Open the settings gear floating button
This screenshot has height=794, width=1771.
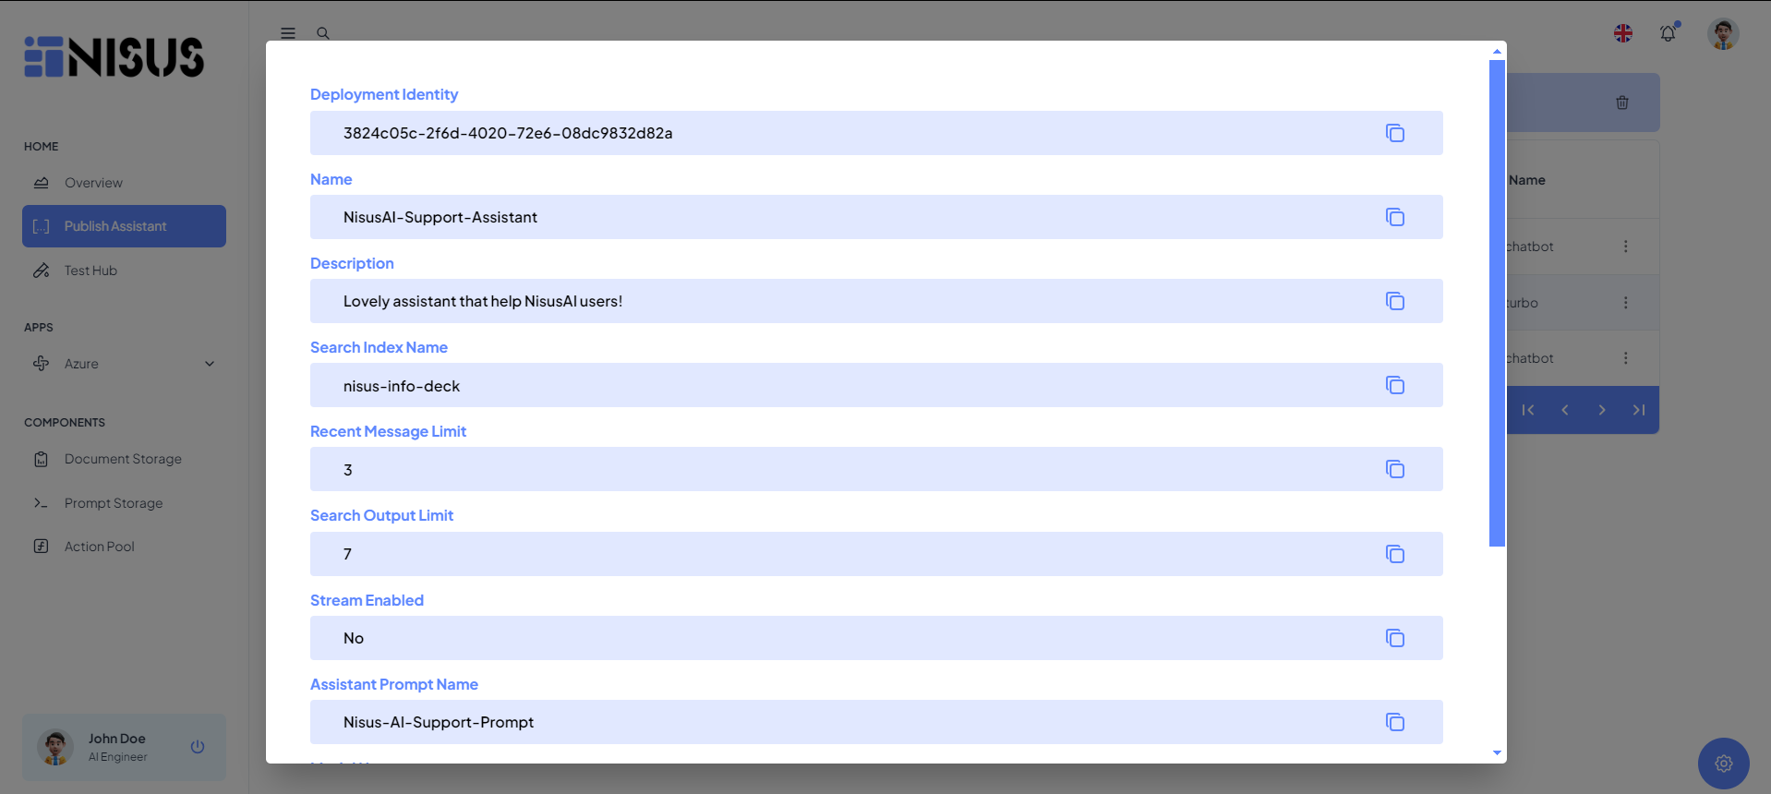pos(1724,764)
